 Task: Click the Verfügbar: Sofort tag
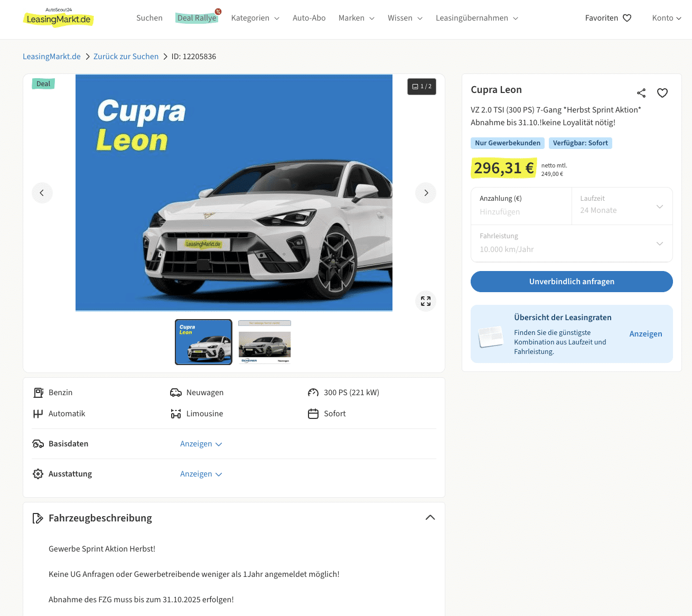(x=581, y=143)
